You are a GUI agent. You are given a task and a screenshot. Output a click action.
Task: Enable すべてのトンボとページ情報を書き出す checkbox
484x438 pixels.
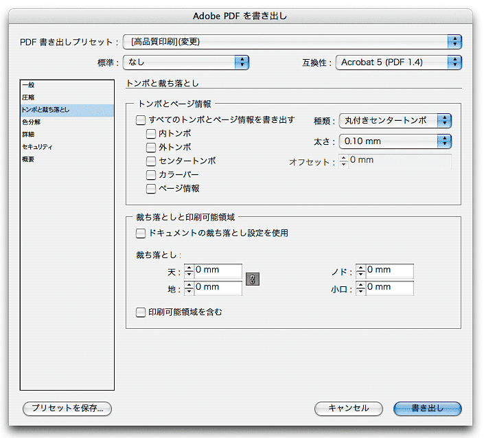[141, 120]
